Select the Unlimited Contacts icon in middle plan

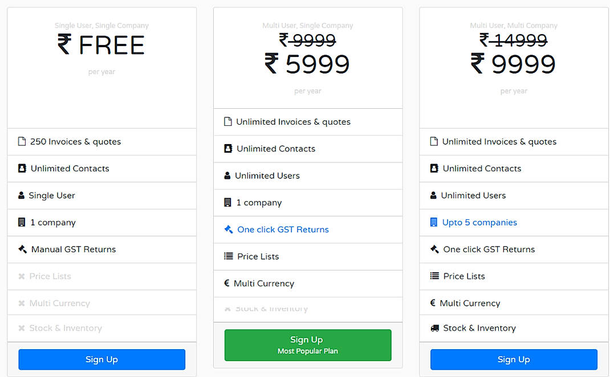229,149
